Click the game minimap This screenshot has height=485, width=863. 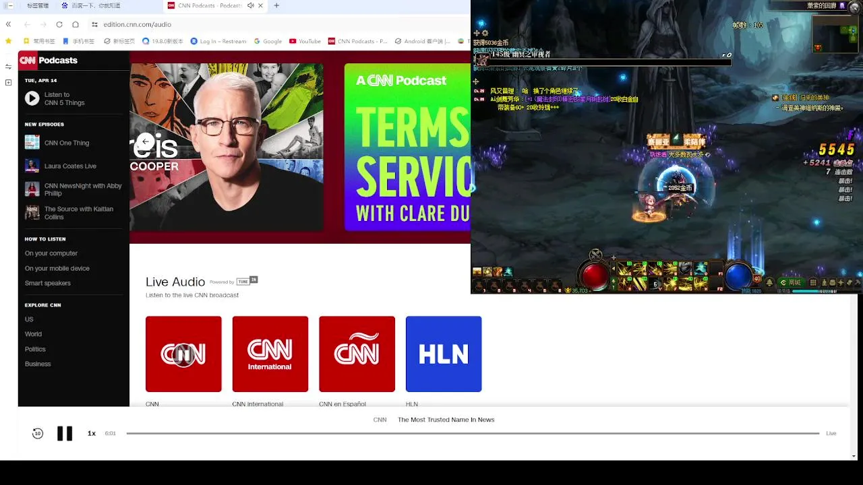coord(836,34)
